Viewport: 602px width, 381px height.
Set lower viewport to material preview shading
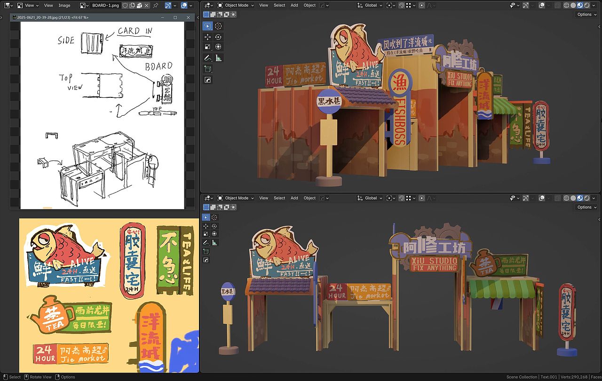[580, 198]
